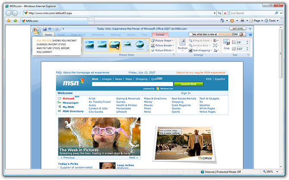Click the Crop tool icon
This screenshot has height=180, width=289.
click(x=226, y=43)
